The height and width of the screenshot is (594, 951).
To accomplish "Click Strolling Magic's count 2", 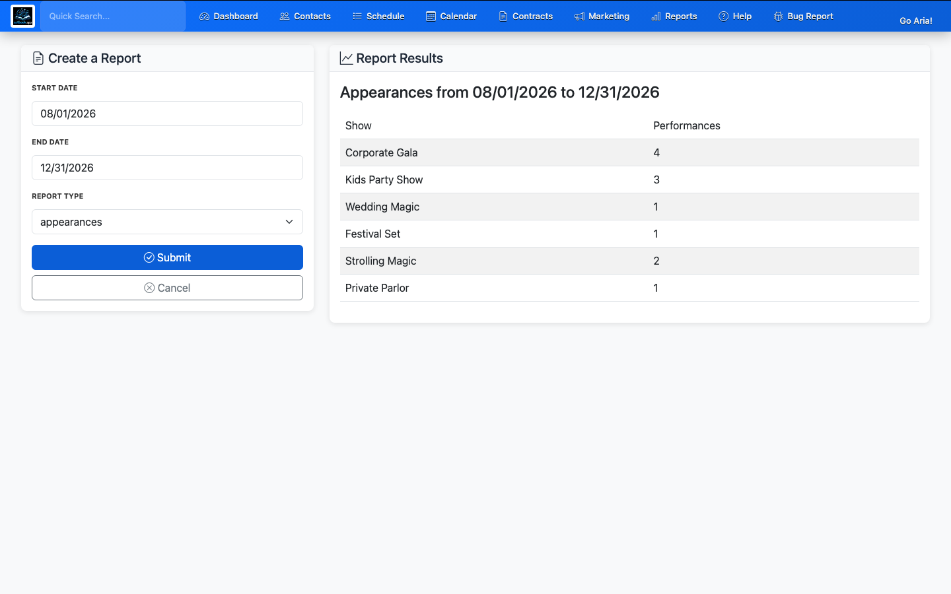I will point(656,261).
